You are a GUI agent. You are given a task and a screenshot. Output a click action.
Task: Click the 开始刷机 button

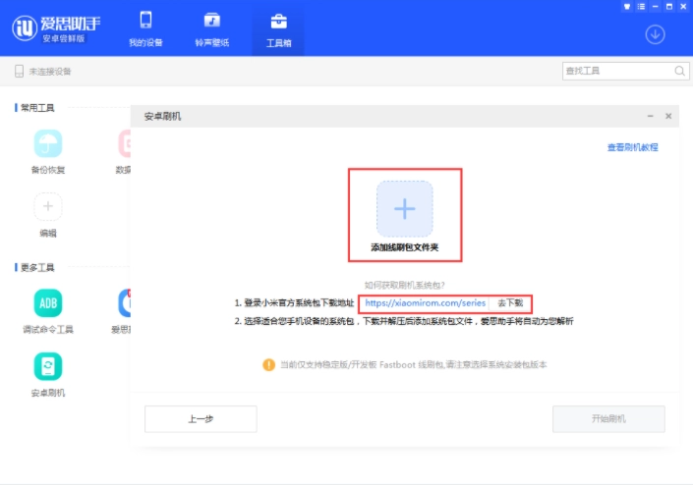[x=607, y=418]
